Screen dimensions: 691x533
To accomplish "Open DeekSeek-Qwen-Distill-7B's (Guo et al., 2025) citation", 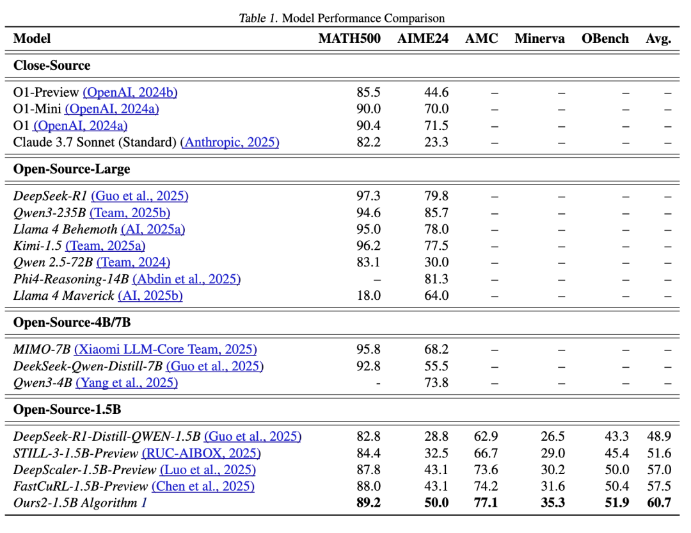I will (214, 366).
